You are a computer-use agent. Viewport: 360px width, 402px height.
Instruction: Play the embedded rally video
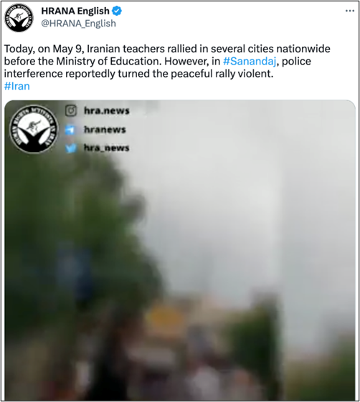coord(180,250)
